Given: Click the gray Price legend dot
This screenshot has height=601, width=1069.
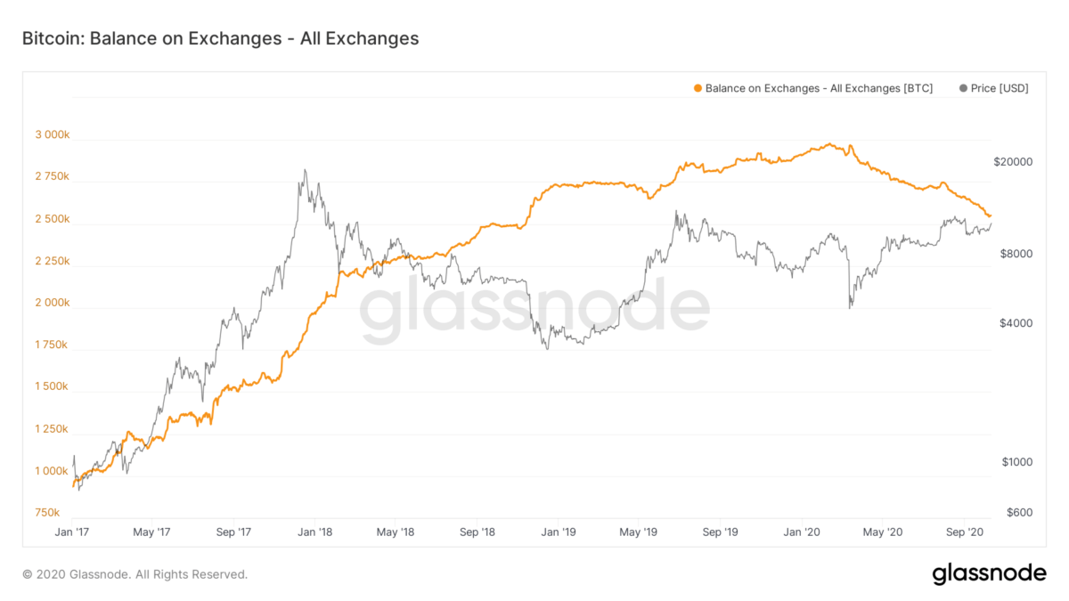Looking at the screenshot, I should click(x=962, y=88).
